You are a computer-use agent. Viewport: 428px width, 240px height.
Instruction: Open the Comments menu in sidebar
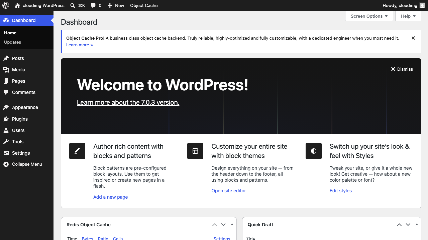27,92
